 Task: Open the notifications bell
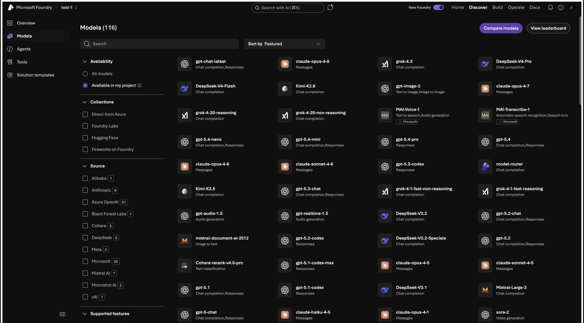pos(550,7)
